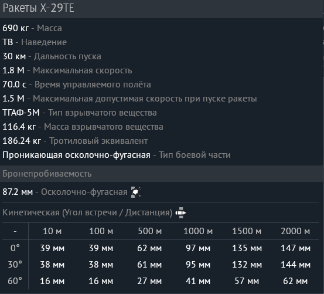Click the 30° at 100 m cell '38 мм'
324x294 pixels.
[101, 265]
